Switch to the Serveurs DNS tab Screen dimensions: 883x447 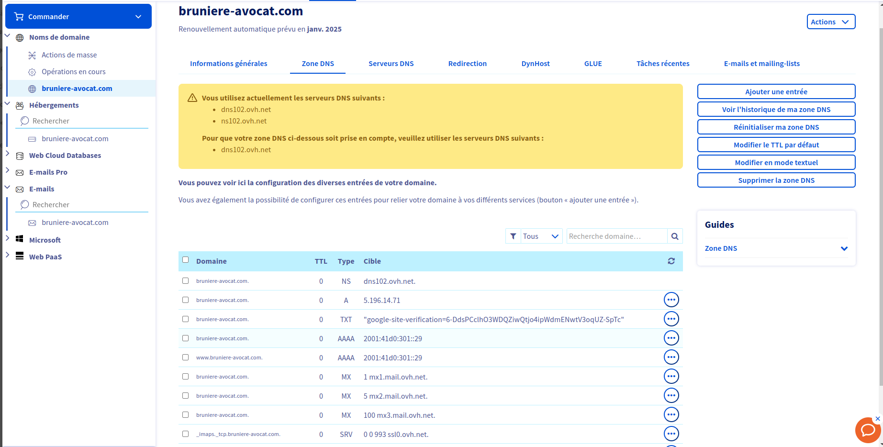coord(391,64)
